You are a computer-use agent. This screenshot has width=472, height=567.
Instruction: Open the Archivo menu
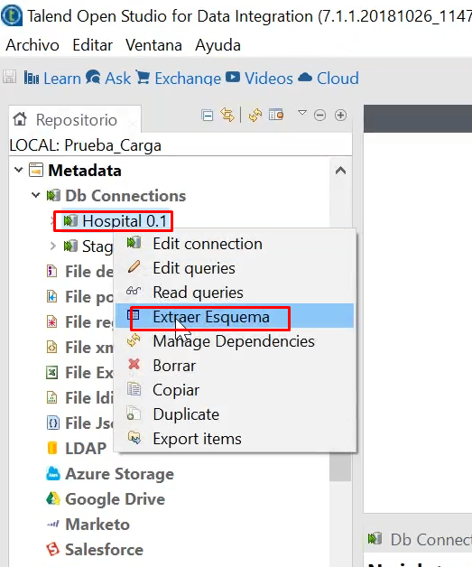click(x=32, y=45)
